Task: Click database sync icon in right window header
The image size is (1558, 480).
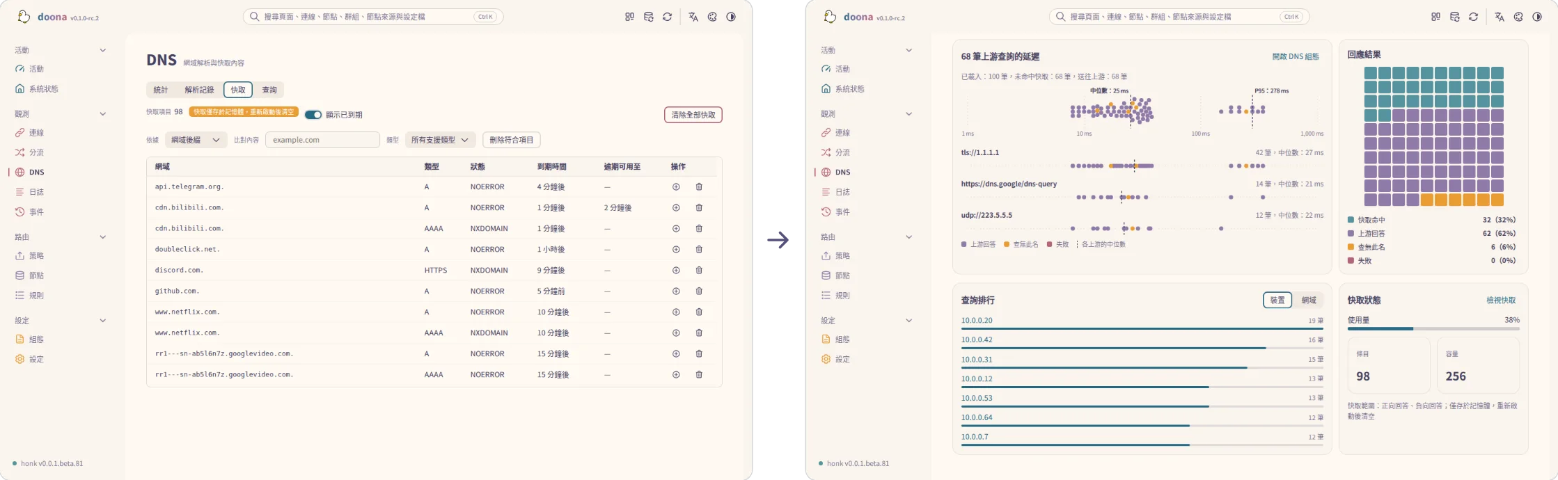Action: 1454,17
